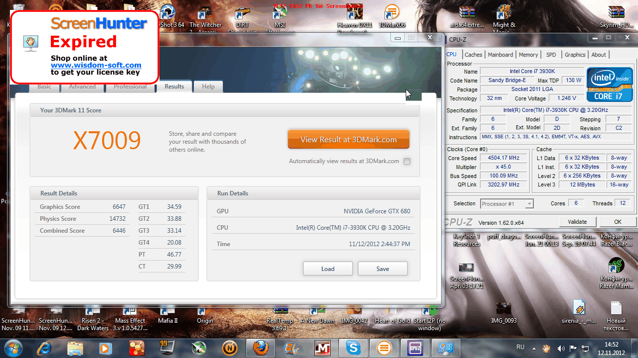Click the RU language indicator

coord(520,347)
